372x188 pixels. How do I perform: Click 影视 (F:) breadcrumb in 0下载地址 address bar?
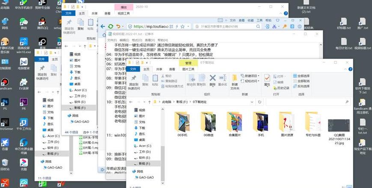click(182, 102)
